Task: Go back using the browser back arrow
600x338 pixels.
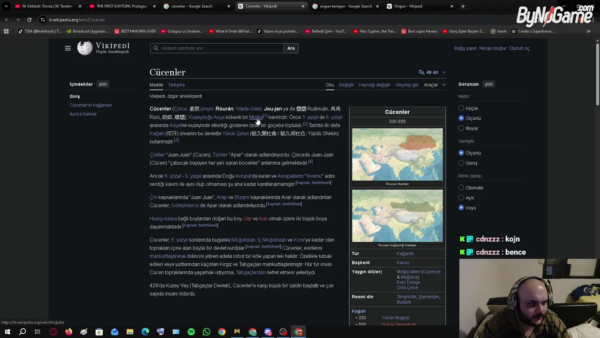Action: click(x=7, y=20)
